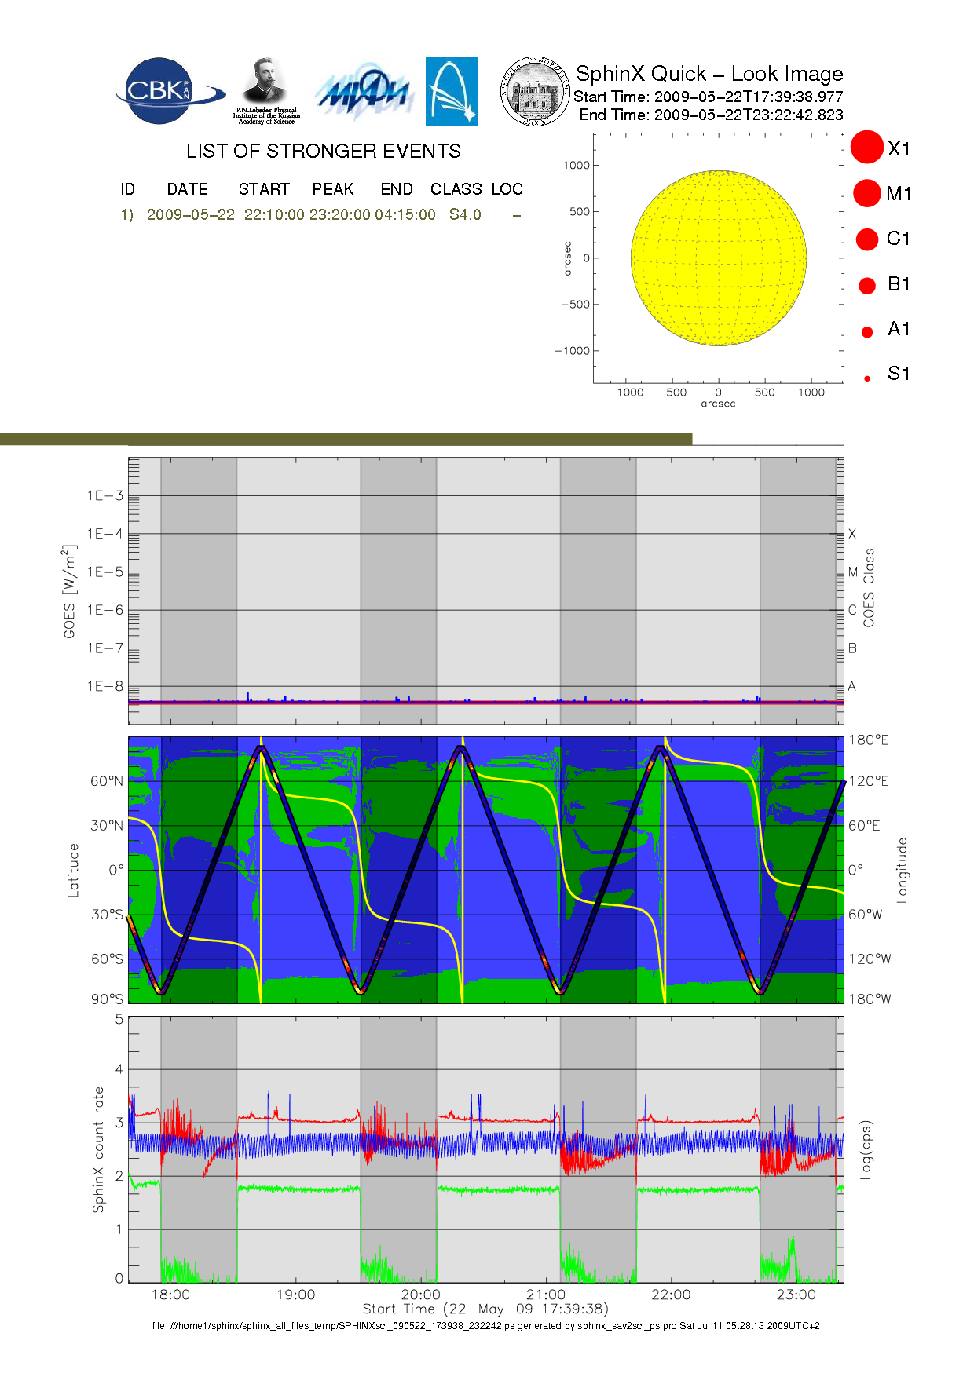Screen dimensions: 974x1377
Task: Click the SphinX Quick – Look Image title
Action: [x=709, y=74]
